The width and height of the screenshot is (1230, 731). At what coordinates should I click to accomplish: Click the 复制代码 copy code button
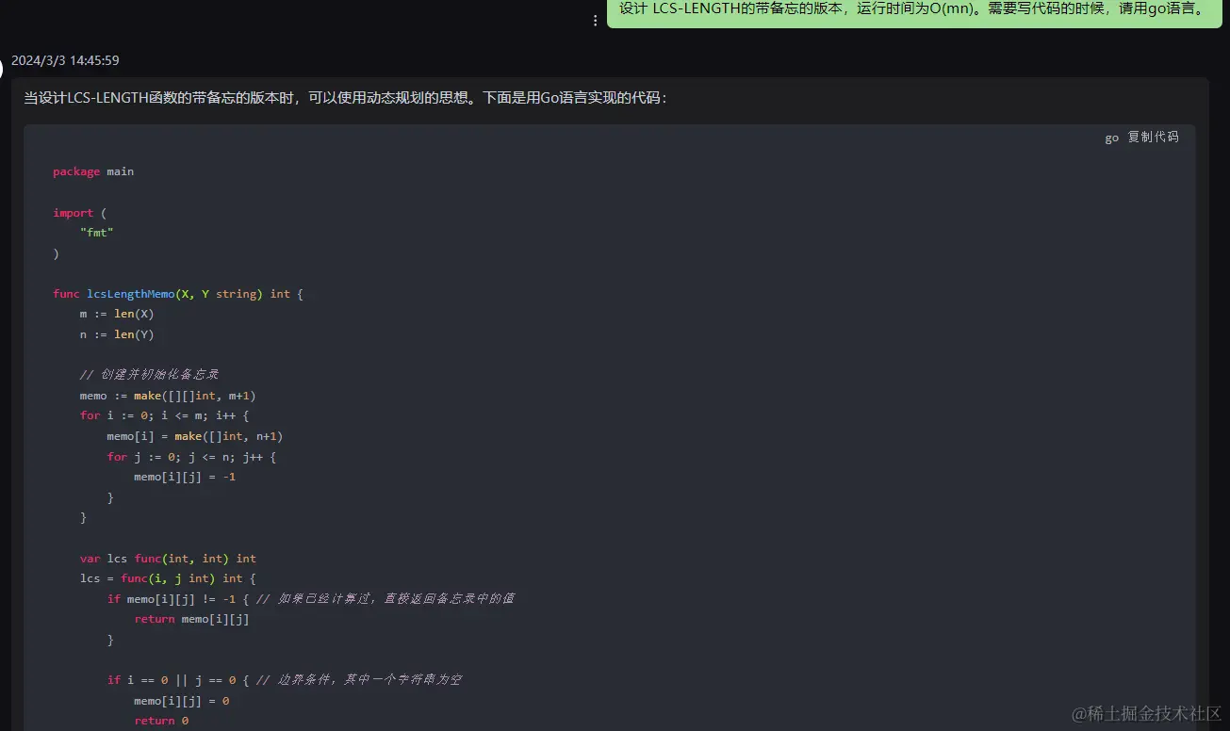click(1153, 137)
